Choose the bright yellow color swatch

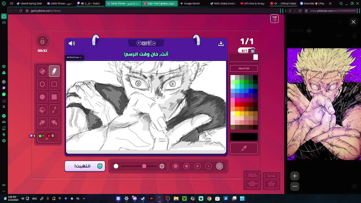click(237, 114)
